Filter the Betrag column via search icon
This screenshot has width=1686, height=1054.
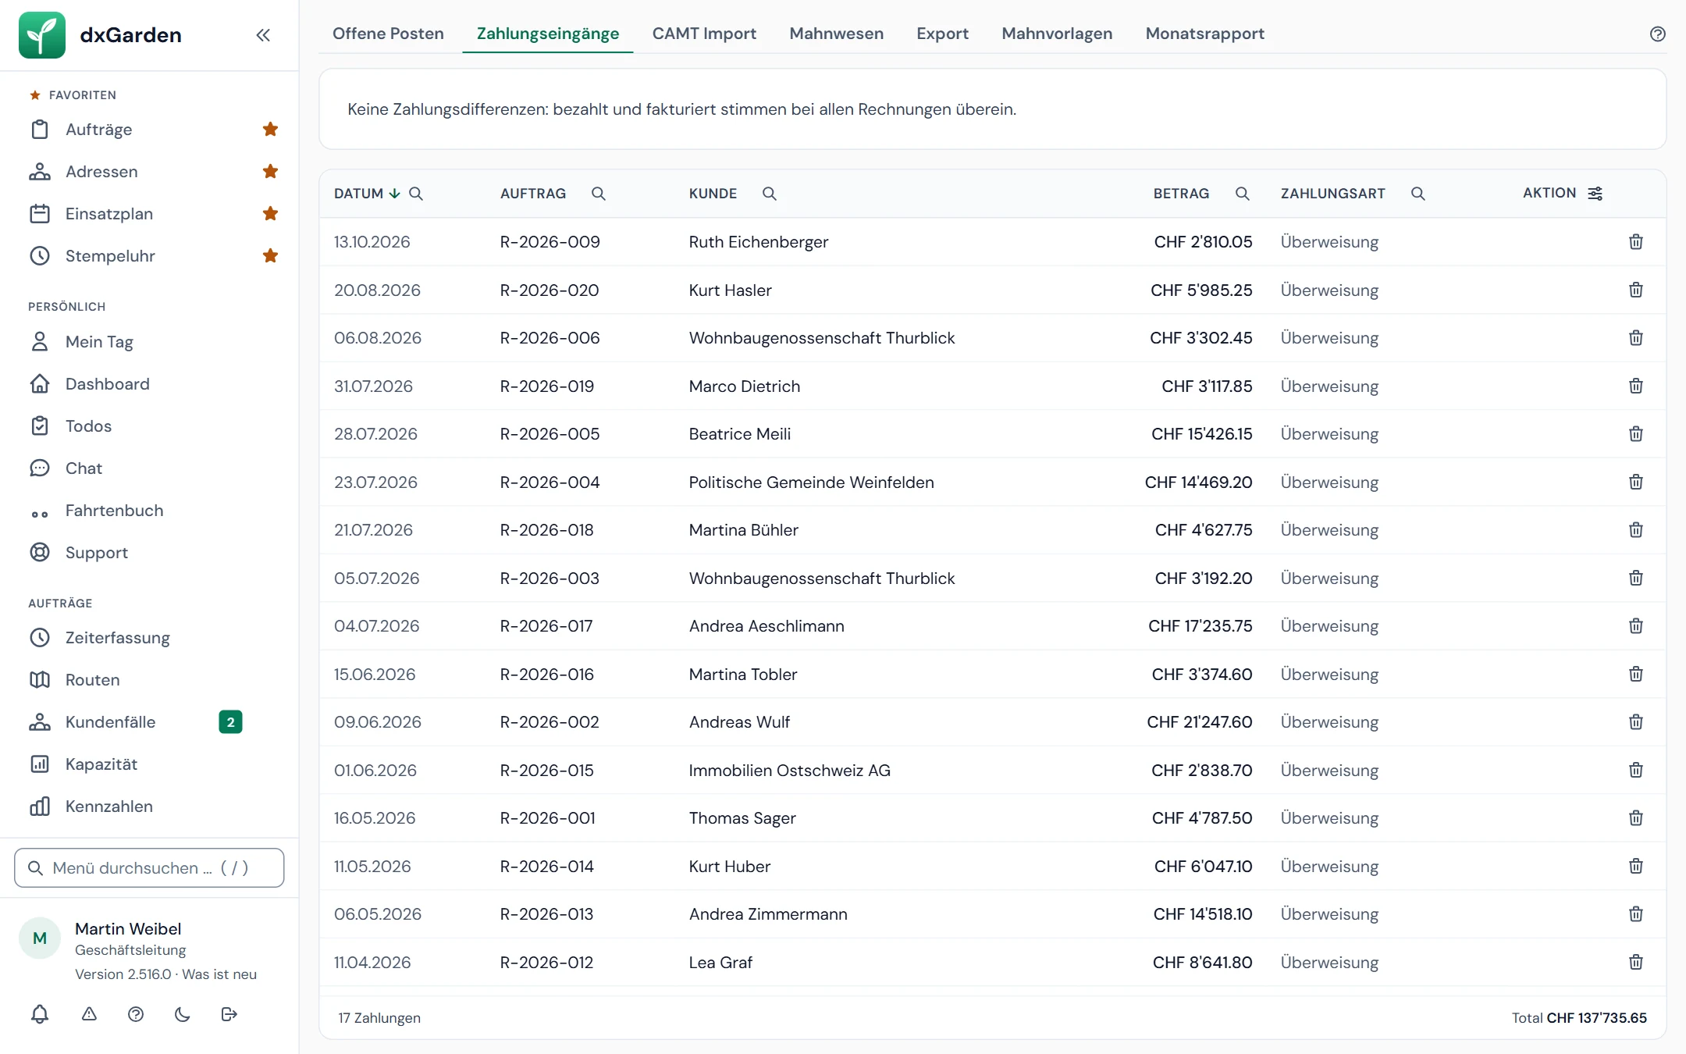pos(1243,194)
